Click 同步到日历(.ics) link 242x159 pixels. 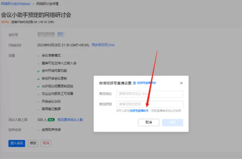coord(103,45)
